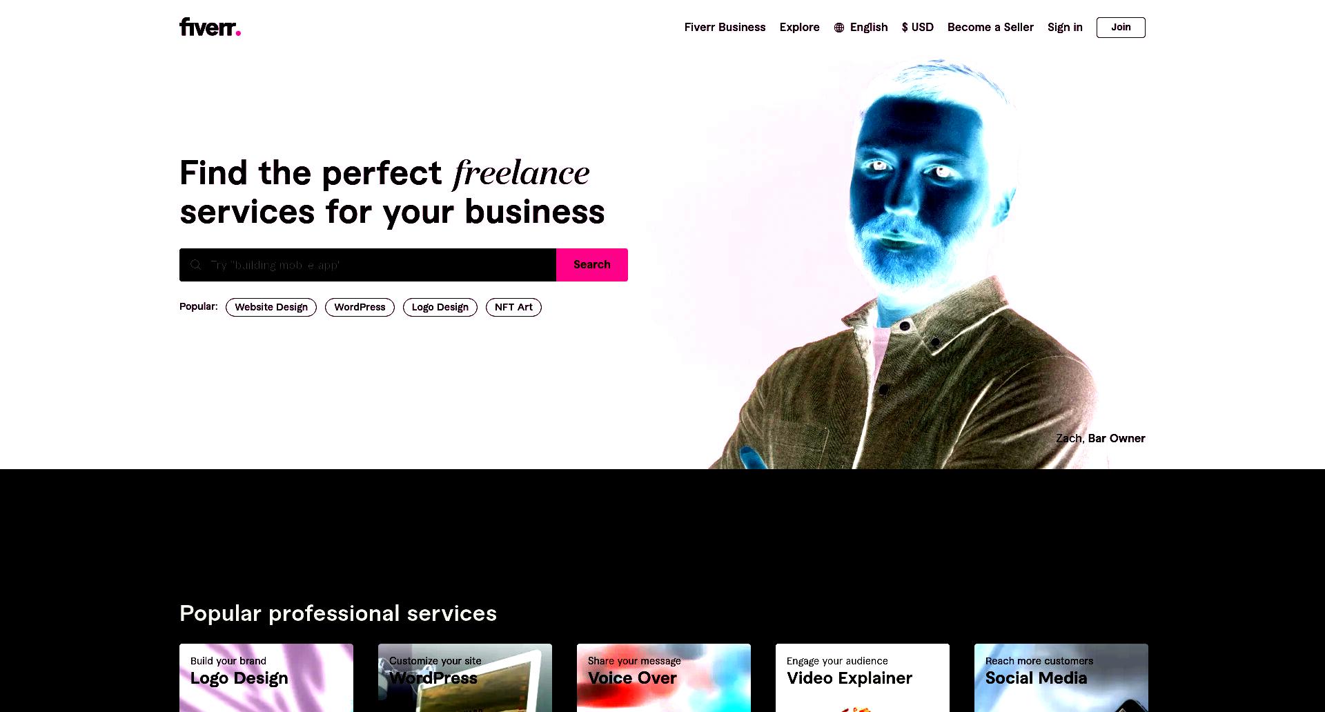Screen dimensions: 1325x712
Task: Select the WordPress popular tag
Action: 360,307
